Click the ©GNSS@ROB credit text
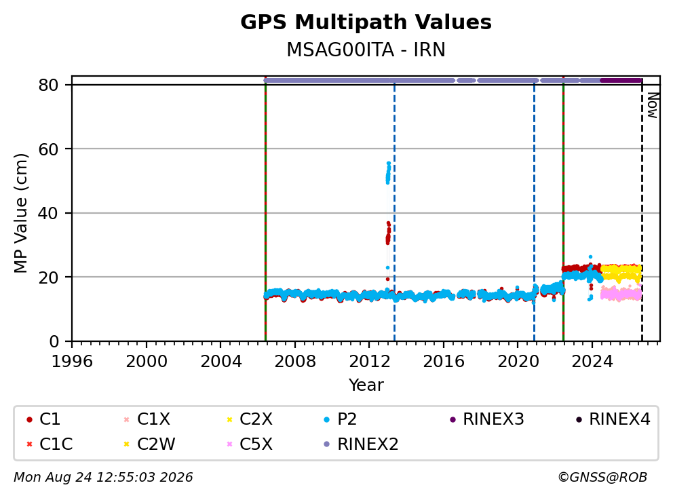673x498 pixels. coord(602,477)
